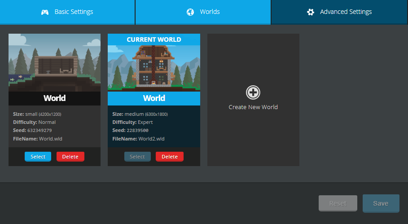Delete the World.wld world
Viewport: 408px width, 224px height.
[x=70, y=157]
